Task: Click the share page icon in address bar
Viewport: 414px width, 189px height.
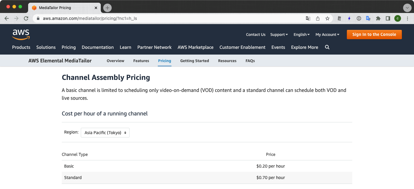Action: (318, 18)
